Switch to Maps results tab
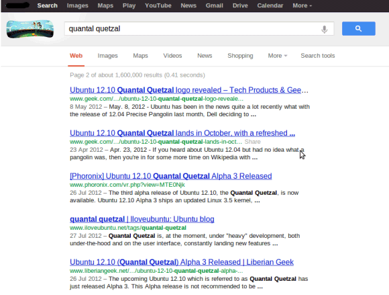This screenshot has height=295, width=389. pos(140,56)
